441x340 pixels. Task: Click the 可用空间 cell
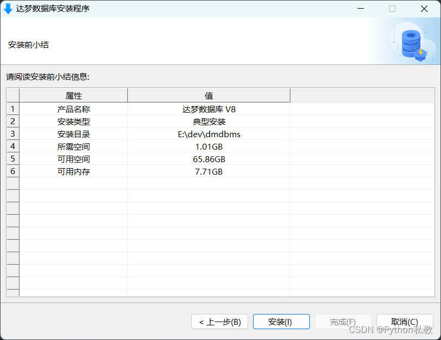click(73, 159)
